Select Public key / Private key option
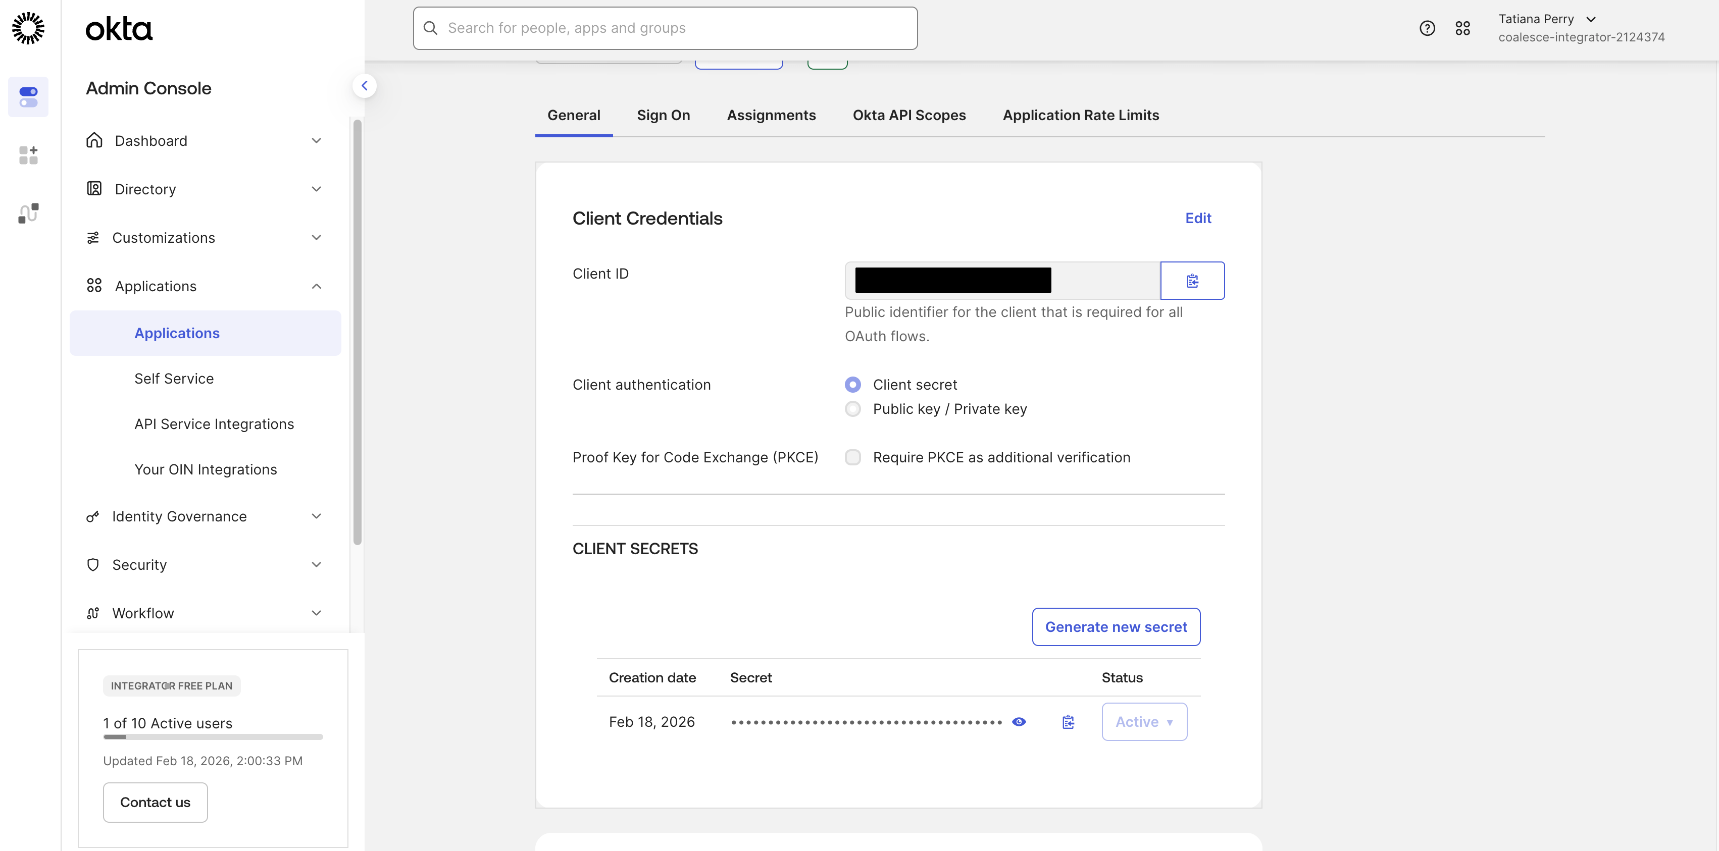This screenshot has width=1719, height=851. coord(852,409)
